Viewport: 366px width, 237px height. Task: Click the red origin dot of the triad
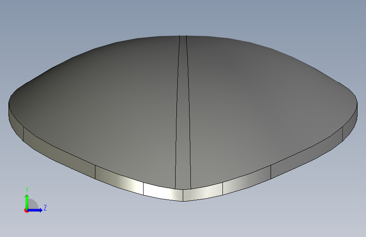click(26, 210)
